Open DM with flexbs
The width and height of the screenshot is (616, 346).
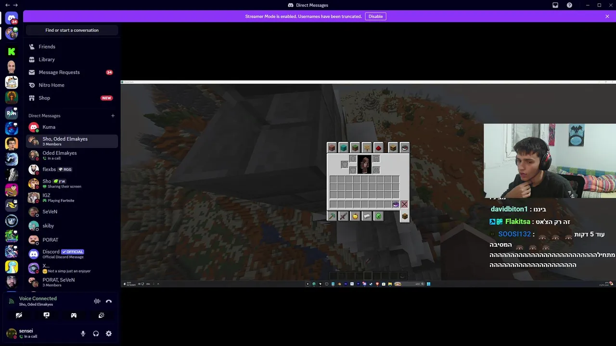(72, 169)
